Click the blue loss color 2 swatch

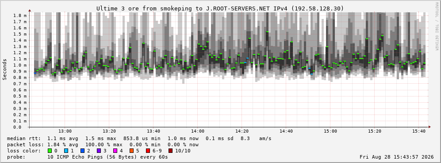(82, 151)
